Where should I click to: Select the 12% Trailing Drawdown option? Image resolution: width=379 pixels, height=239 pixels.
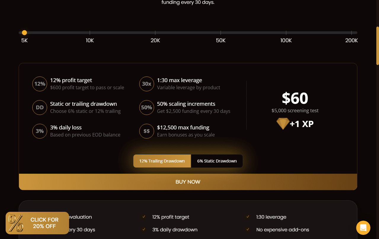[162, 161]
